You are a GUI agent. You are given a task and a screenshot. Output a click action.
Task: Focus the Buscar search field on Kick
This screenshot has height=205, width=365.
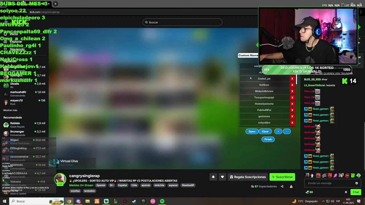pos(182,22)
